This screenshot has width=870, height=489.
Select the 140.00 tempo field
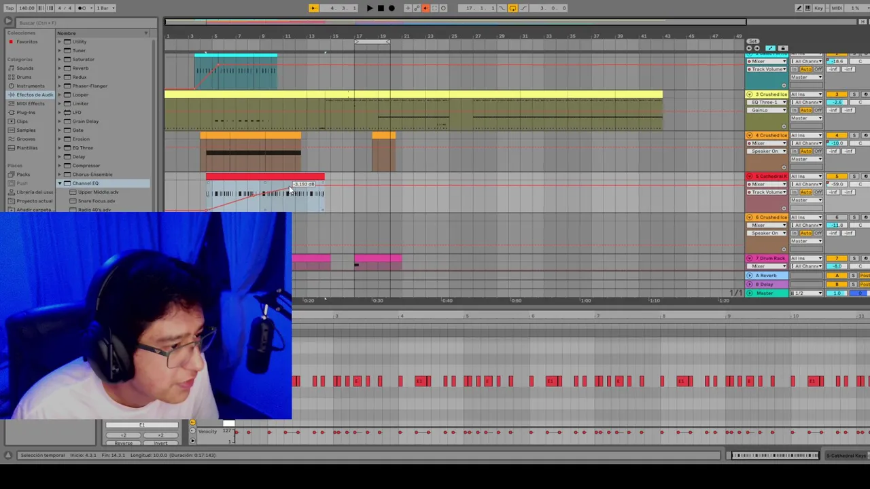(x=27, y=8)
